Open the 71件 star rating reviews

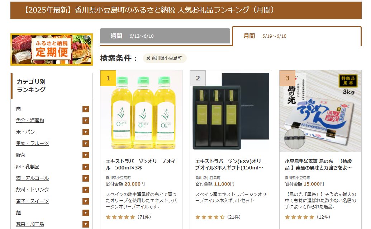coord(128,217)
